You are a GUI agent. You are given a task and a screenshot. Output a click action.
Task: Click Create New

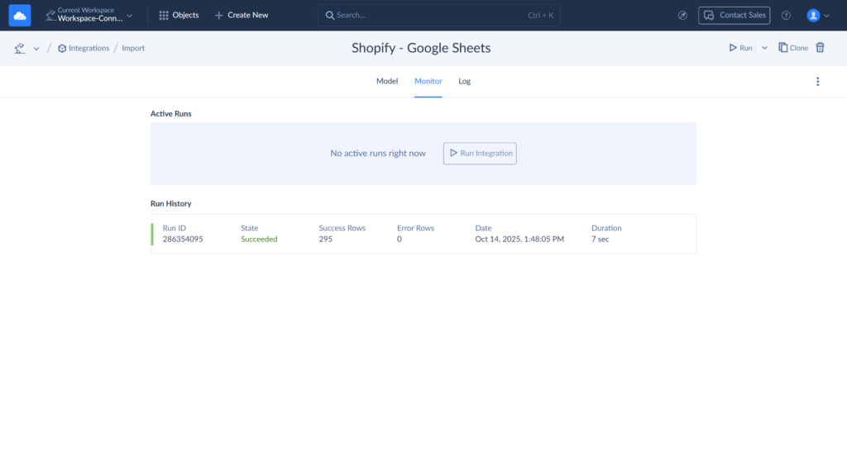click(242, 15)
